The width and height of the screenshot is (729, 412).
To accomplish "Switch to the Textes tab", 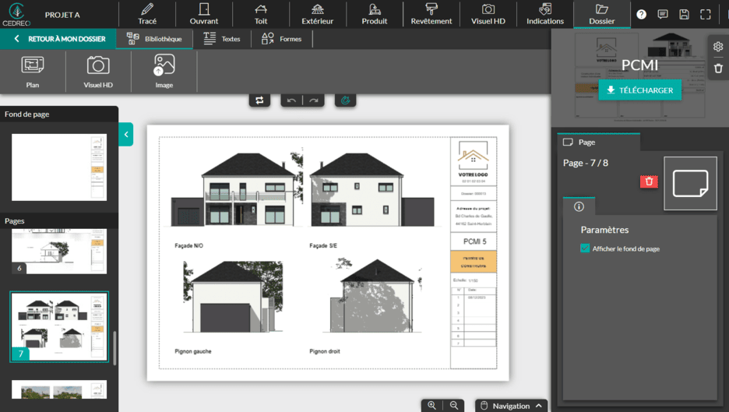I will [x=222, y=39].
